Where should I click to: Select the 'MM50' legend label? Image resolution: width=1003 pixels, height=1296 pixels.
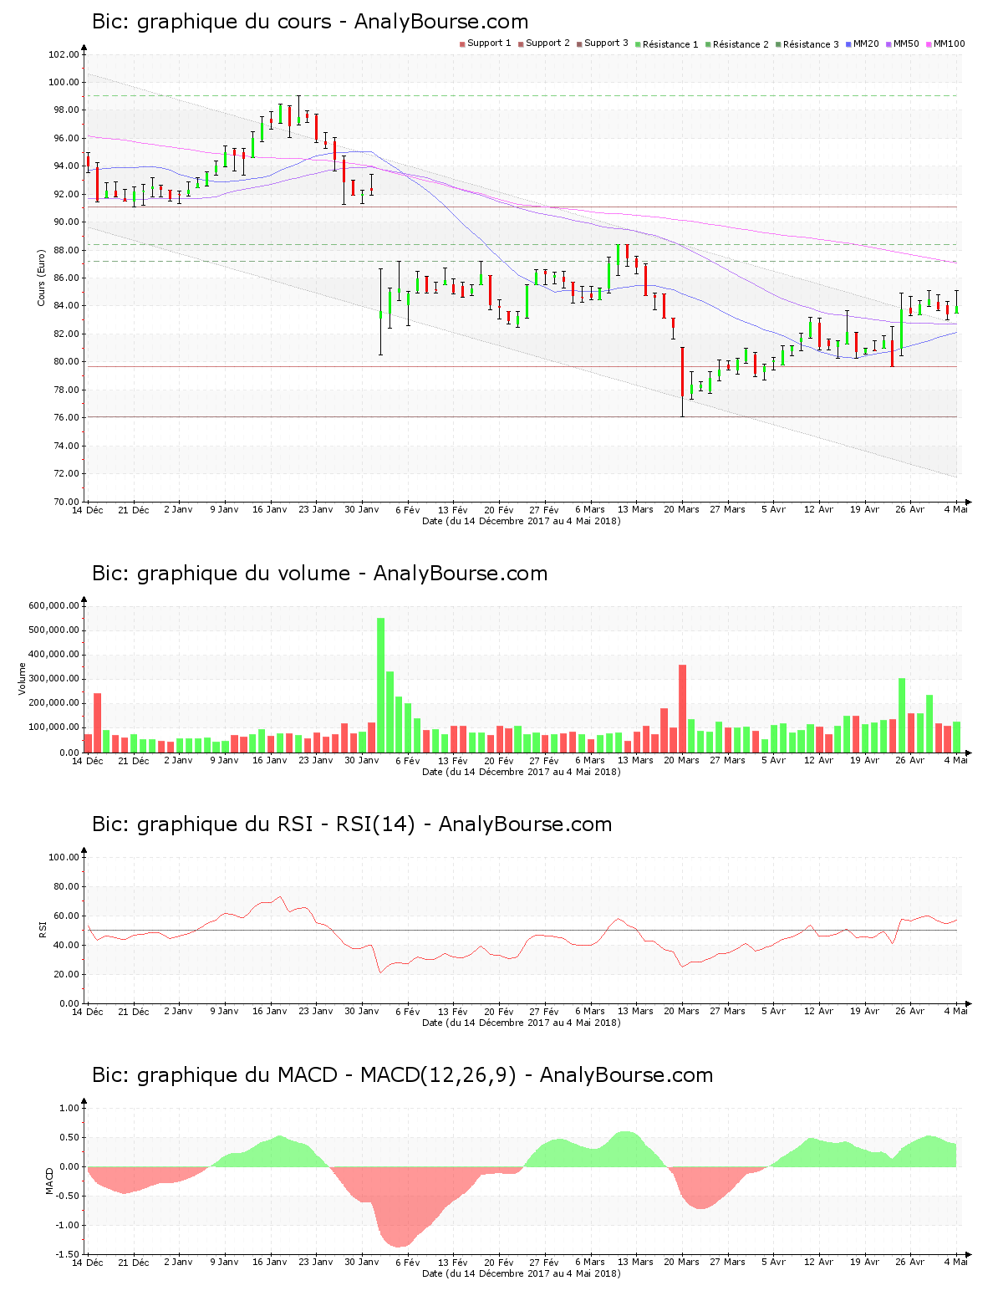pyautogui.click(x=906, y=43)
